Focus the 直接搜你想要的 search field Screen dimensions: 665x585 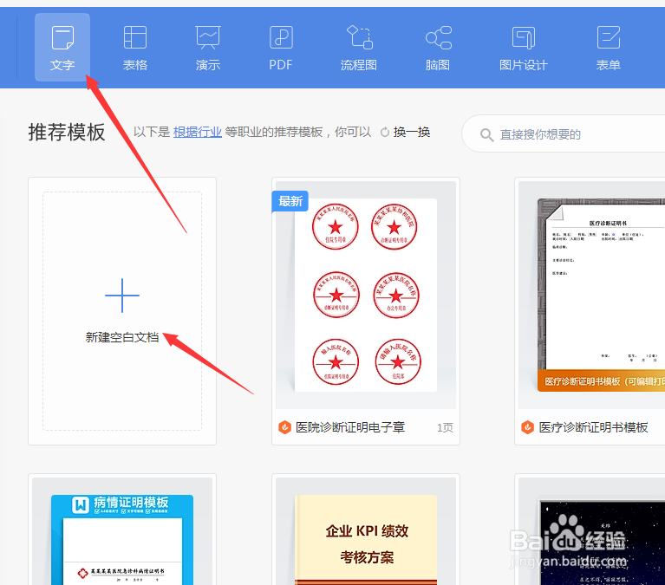click(x=564, y=133)
